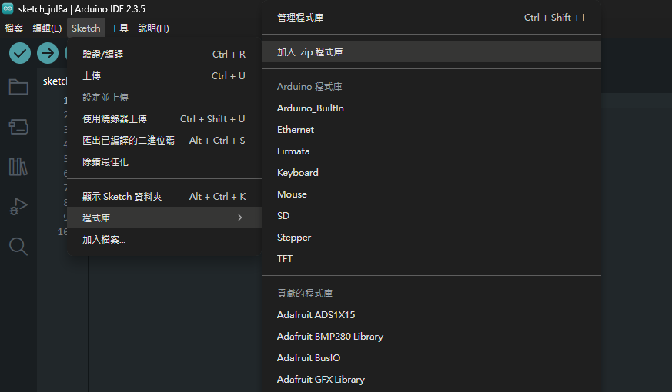Open the Search magnifier sidebar icon
Viewport: 672px width, 392px height.
[18, 247]
